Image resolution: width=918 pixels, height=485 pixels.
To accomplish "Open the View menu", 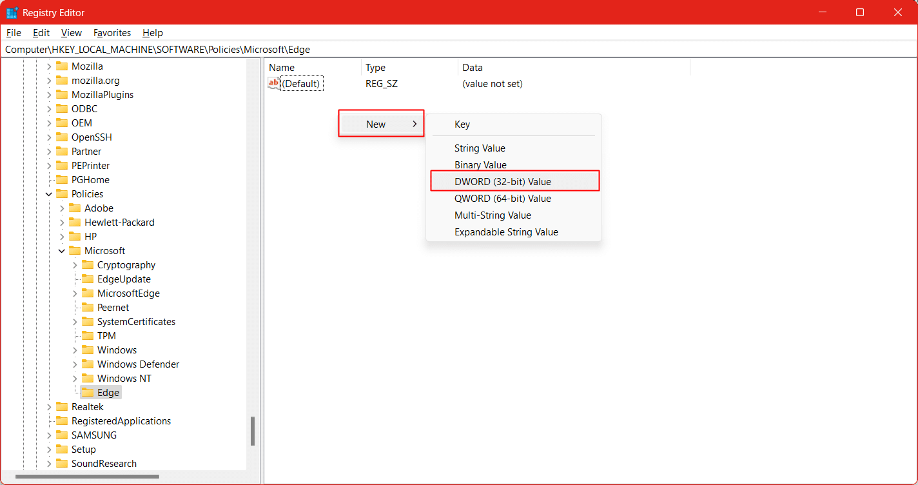I will (72, 33).
